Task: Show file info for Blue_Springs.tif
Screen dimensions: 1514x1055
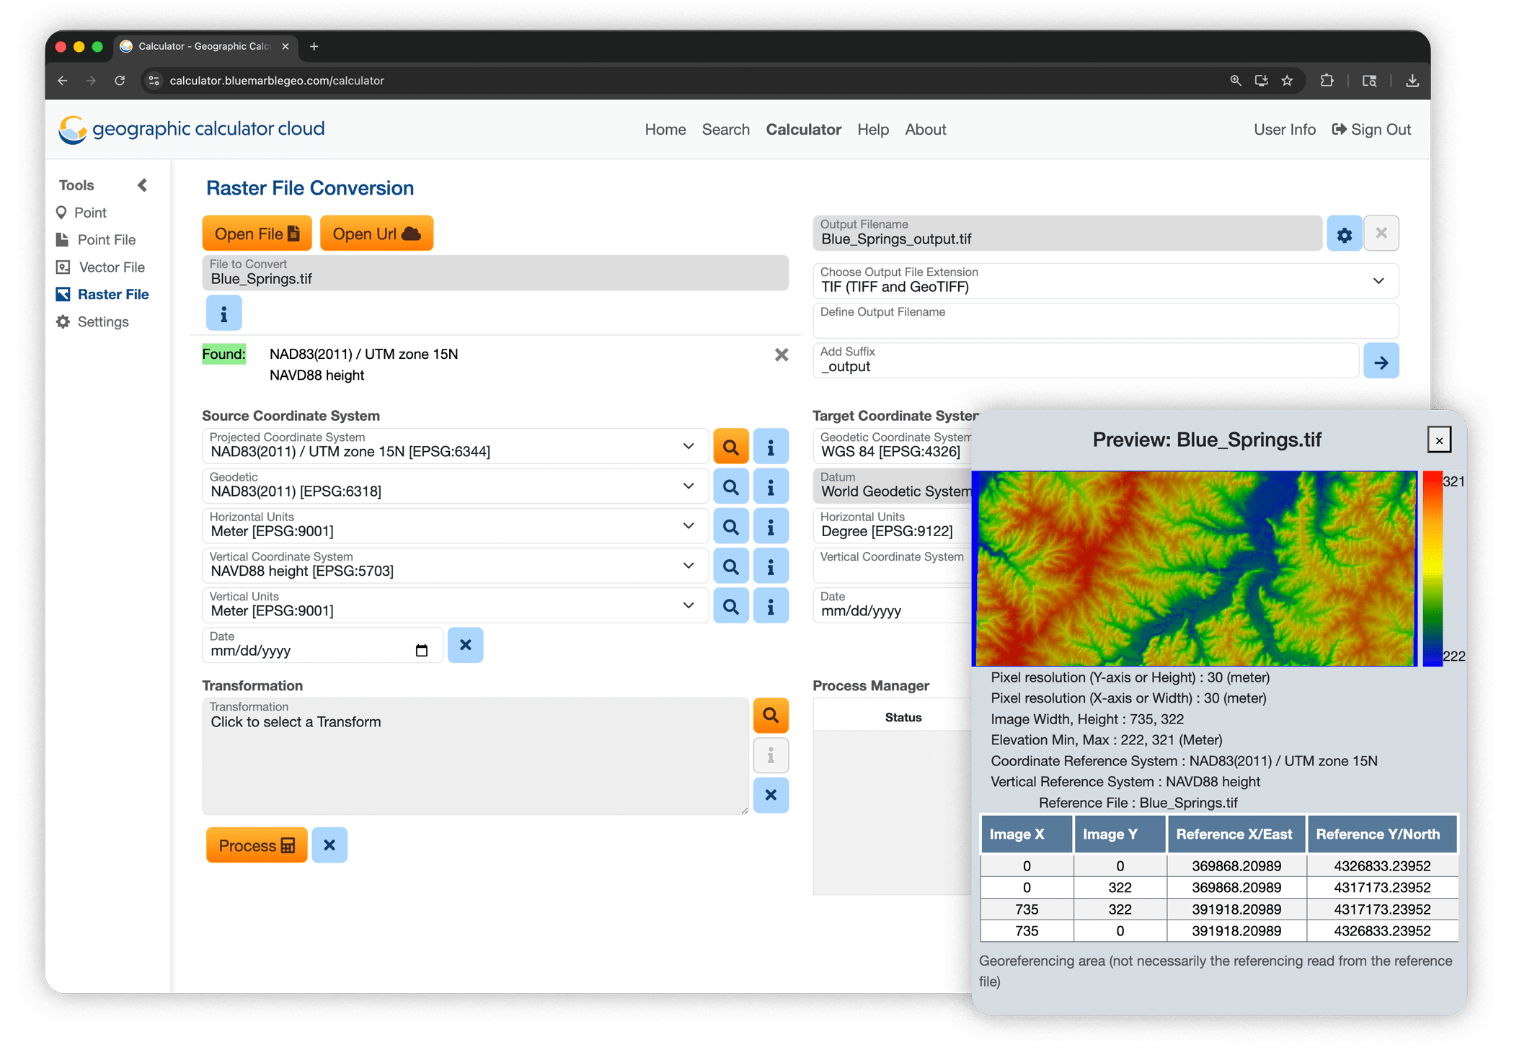Action: click(x=223, y=313)
